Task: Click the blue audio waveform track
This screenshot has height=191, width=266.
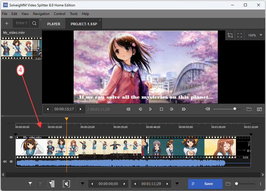Action: tap(133, 163)
